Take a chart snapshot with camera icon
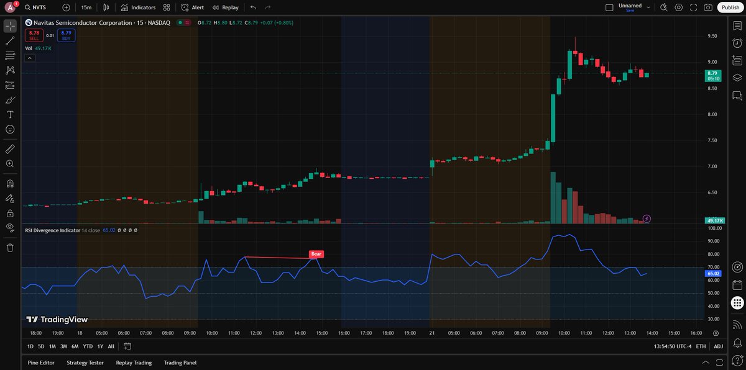The width and height of the screenshot is (746, 370). pyautogui.click(x=708, y=7)
